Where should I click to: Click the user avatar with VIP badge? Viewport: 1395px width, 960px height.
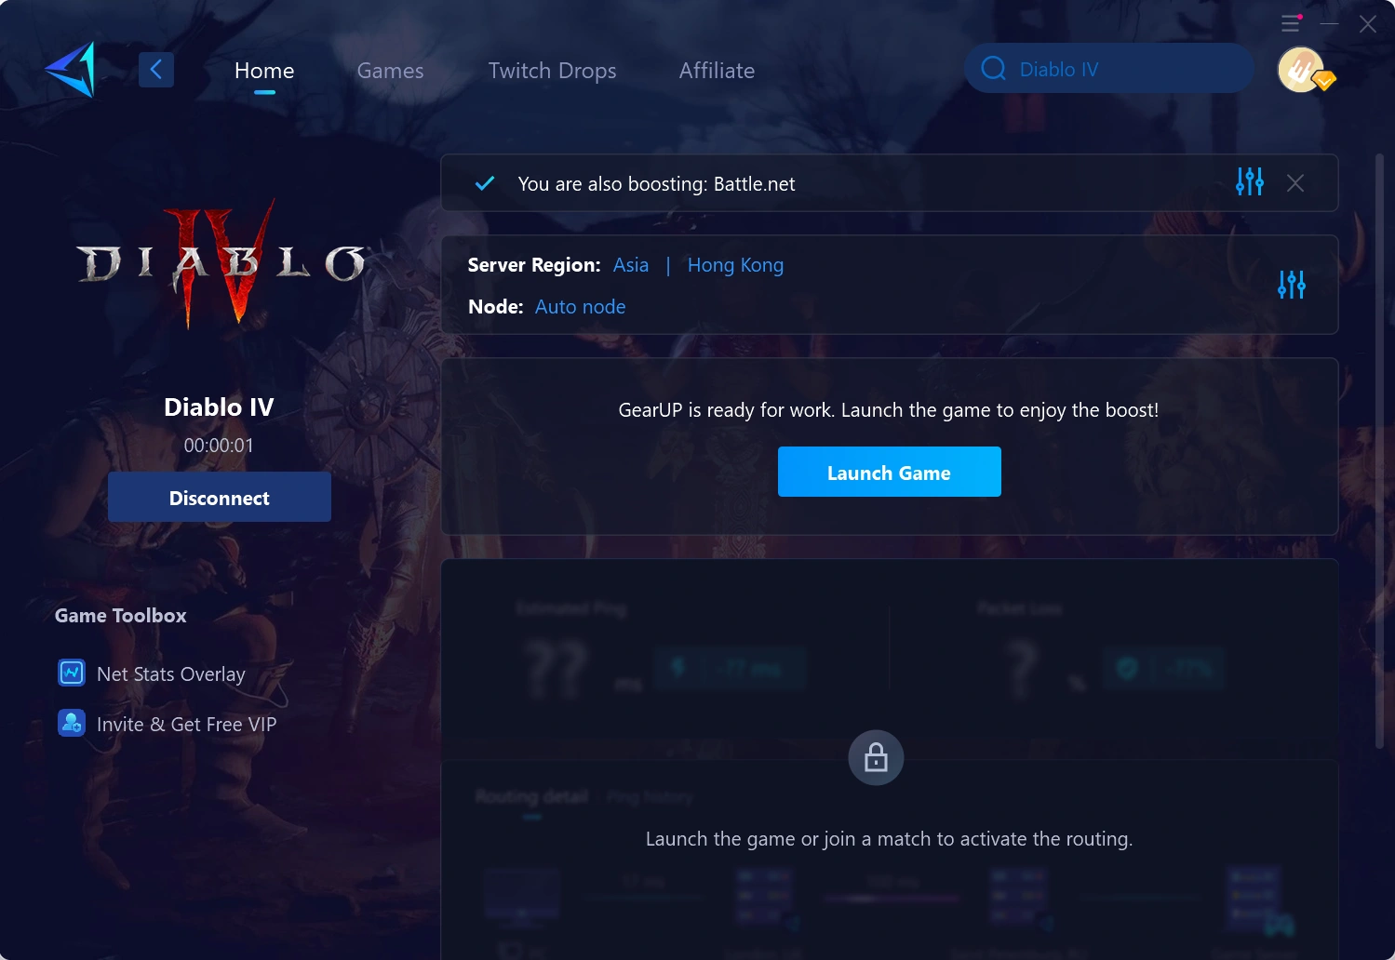coord(1301,69)
